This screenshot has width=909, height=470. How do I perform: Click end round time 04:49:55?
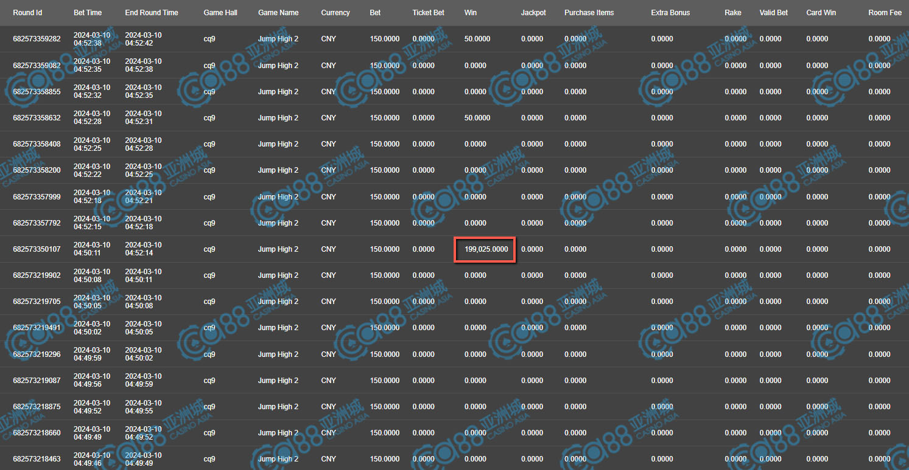pyautogui.click(x=139, y=411)
